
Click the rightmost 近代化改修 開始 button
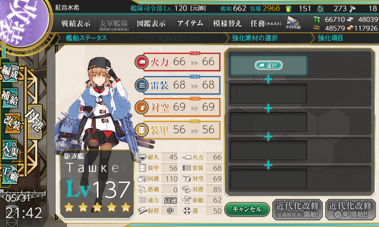[351, 209]
